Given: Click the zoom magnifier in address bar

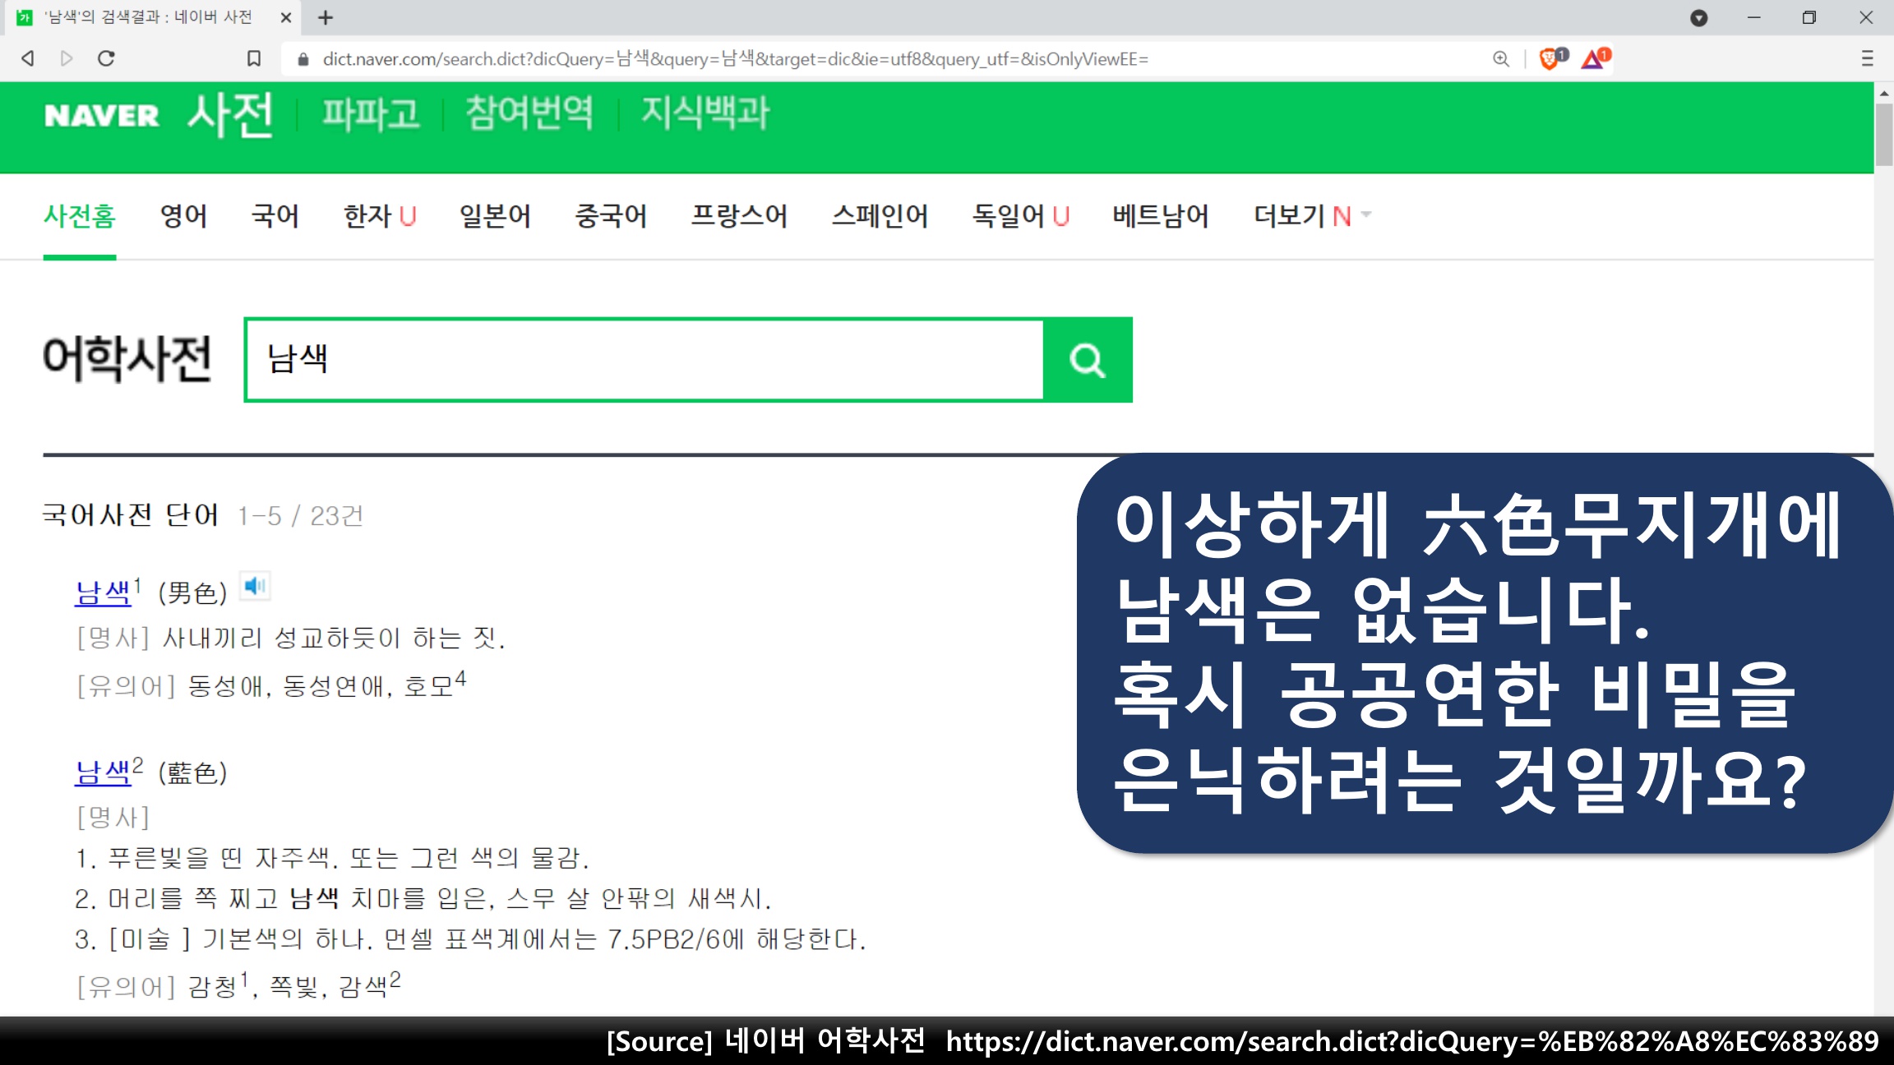Looking at the screenshot, I should coord(1501,58).
